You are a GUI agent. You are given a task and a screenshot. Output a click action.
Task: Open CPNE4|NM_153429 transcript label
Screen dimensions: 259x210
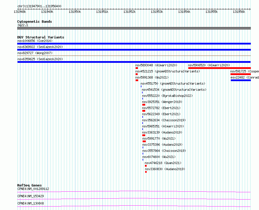(x=31, y=196)
